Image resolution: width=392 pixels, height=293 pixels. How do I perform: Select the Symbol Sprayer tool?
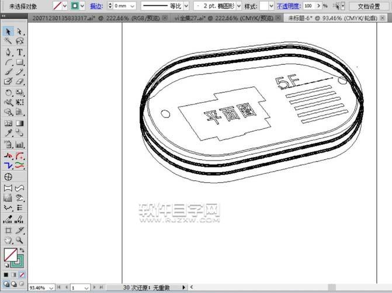[x=8, y=144]
